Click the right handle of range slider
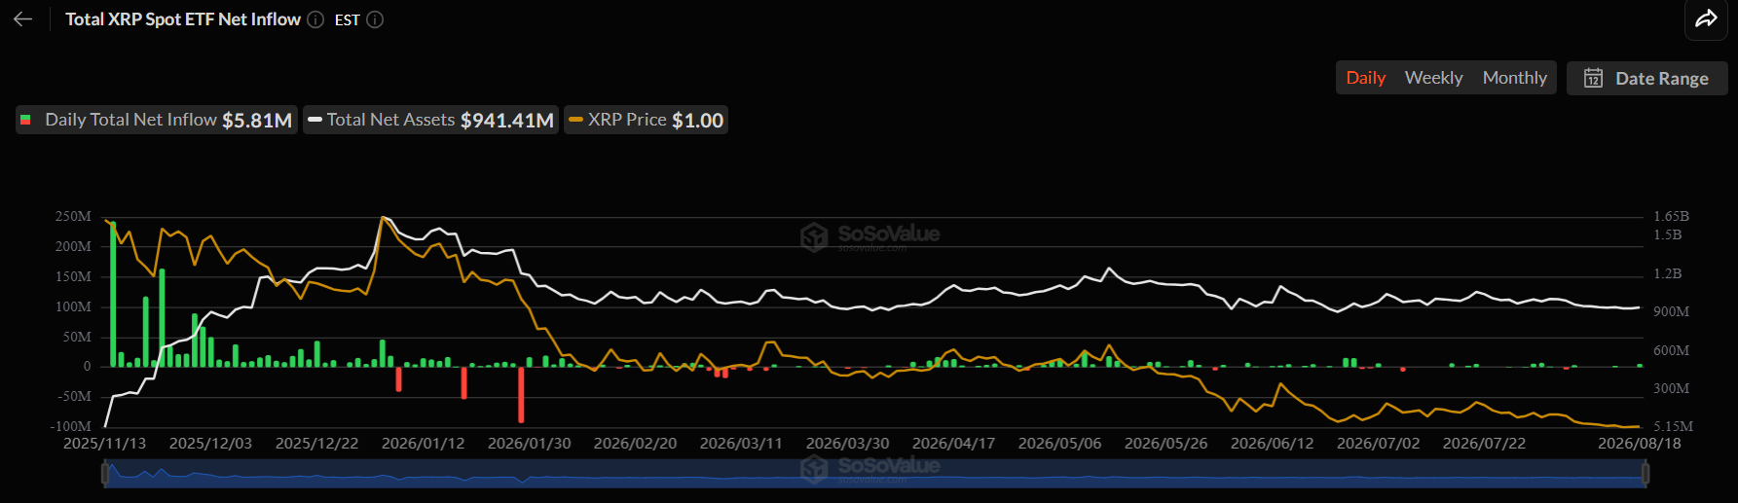Viewport: 1738px width, 503px height. (x=1645, y=474)
